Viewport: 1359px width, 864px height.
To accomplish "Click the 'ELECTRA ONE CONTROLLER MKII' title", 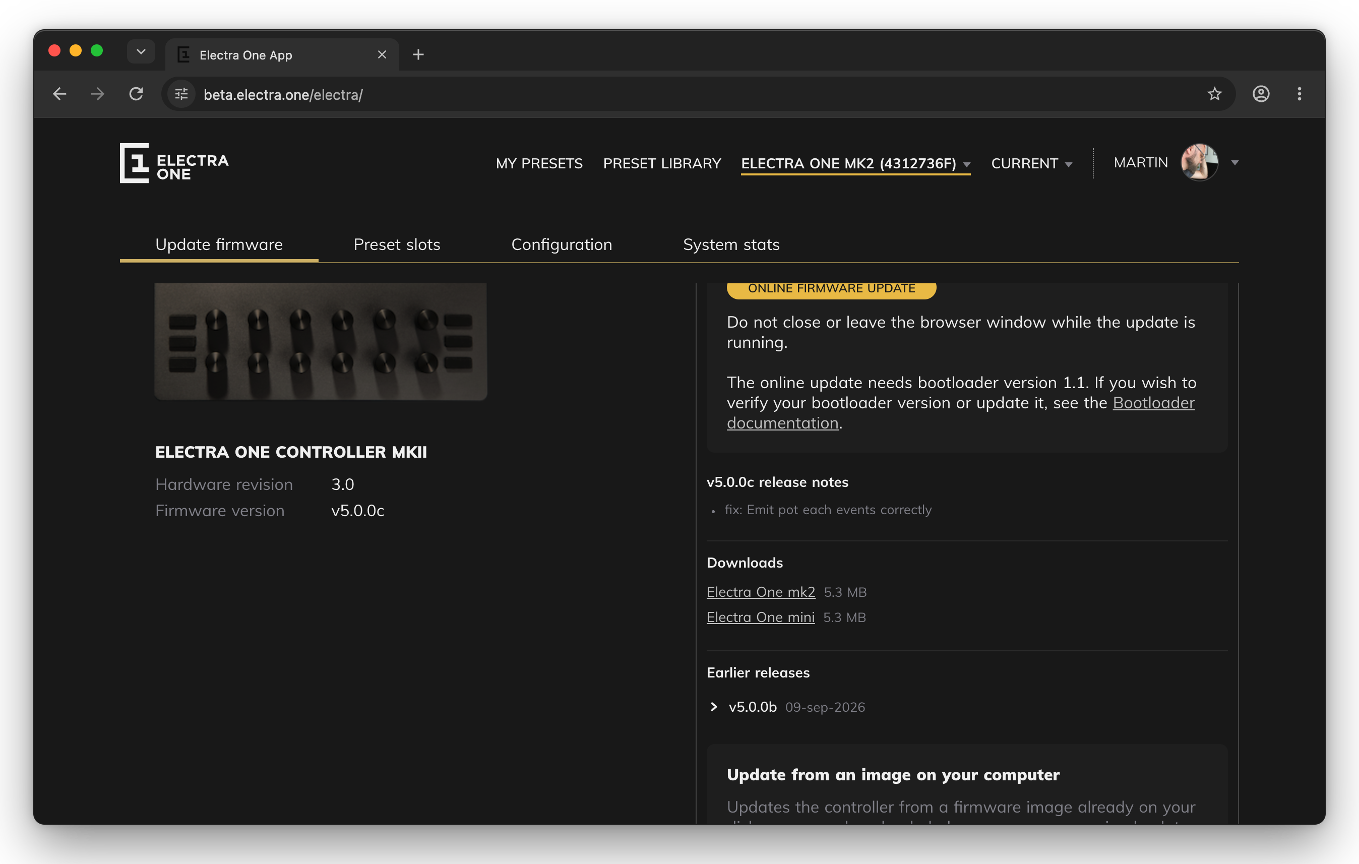I will pos(291,452).
